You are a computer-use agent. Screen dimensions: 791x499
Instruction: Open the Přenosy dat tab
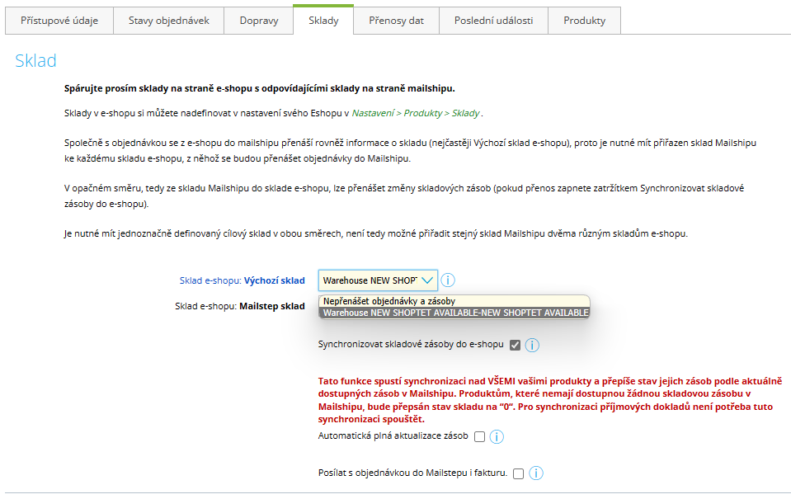pos(396,21)
